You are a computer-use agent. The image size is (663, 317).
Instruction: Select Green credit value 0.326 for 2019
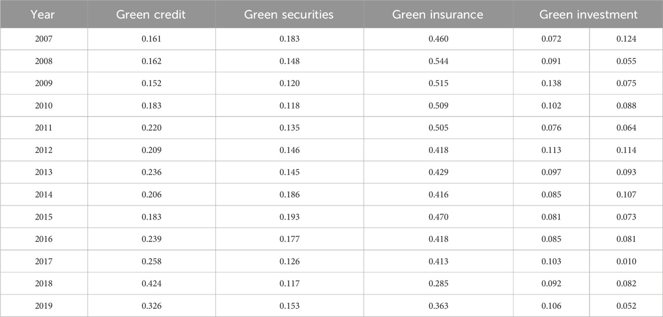coord(151,306)
